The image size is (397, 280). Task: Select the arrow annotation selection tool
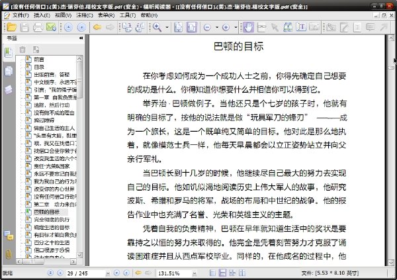(x=275, y=27)
